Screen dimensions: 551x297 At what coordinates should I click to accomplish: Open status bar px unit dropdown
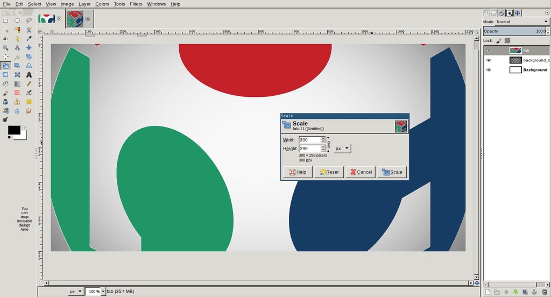(x=75, y=292)
